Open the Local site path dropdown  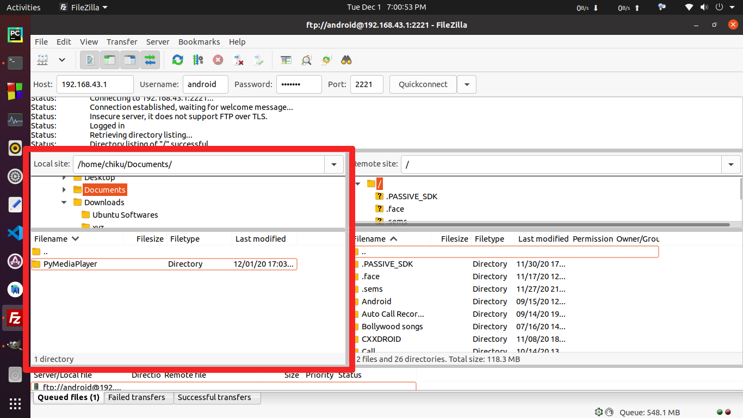(x=334, y=164)
